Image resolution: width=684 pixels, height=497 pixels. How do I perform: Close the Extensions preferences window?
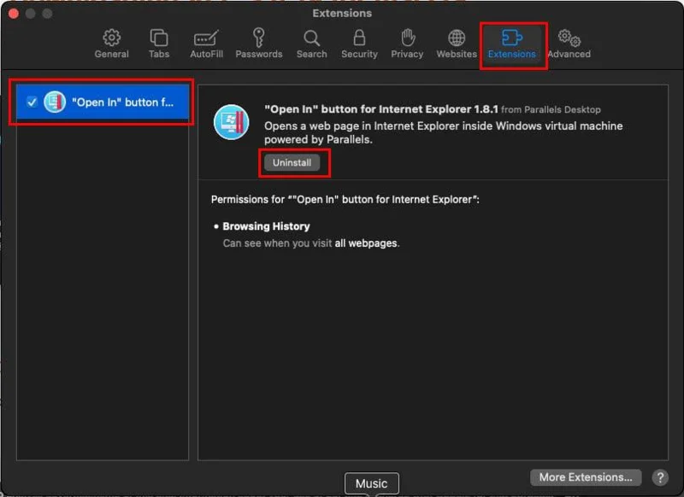click(x=11, y=14)
